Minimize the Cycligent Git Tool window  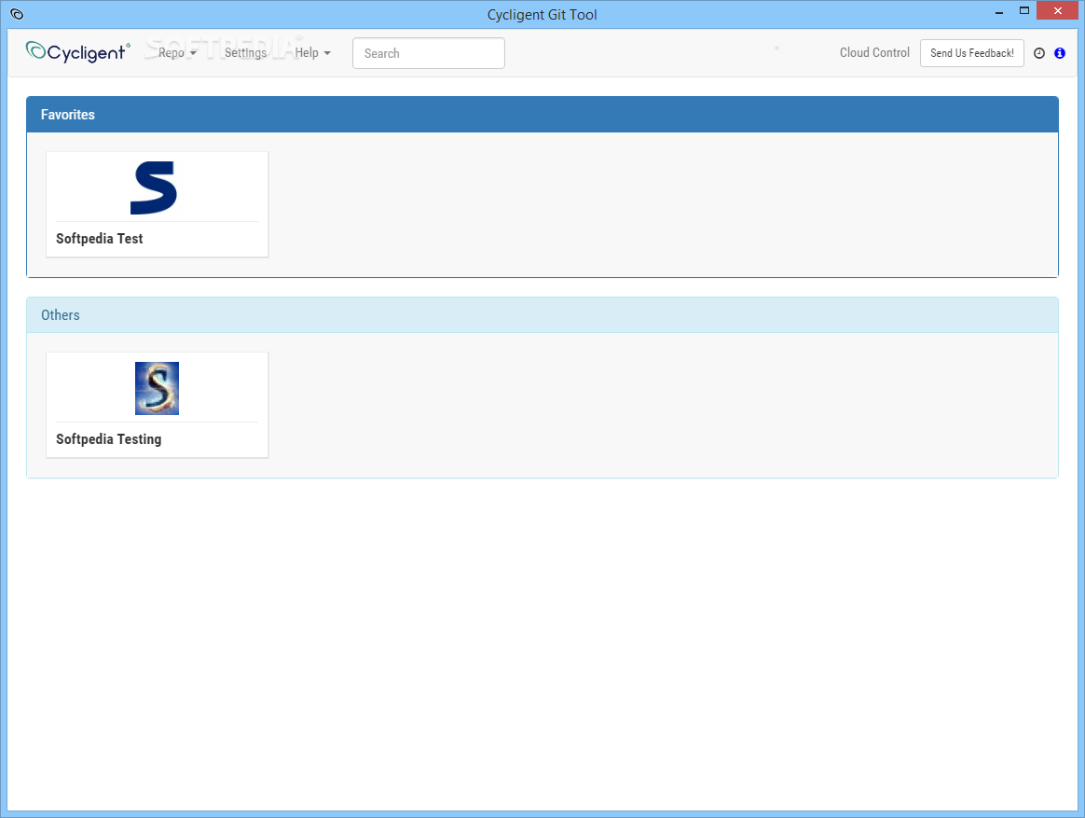[999, 12]
